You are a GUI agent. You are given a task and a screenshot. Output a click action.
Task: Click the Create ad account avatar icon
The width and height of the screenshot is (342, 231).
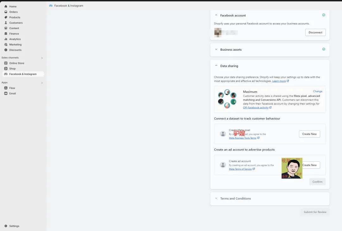coord(223,165)
